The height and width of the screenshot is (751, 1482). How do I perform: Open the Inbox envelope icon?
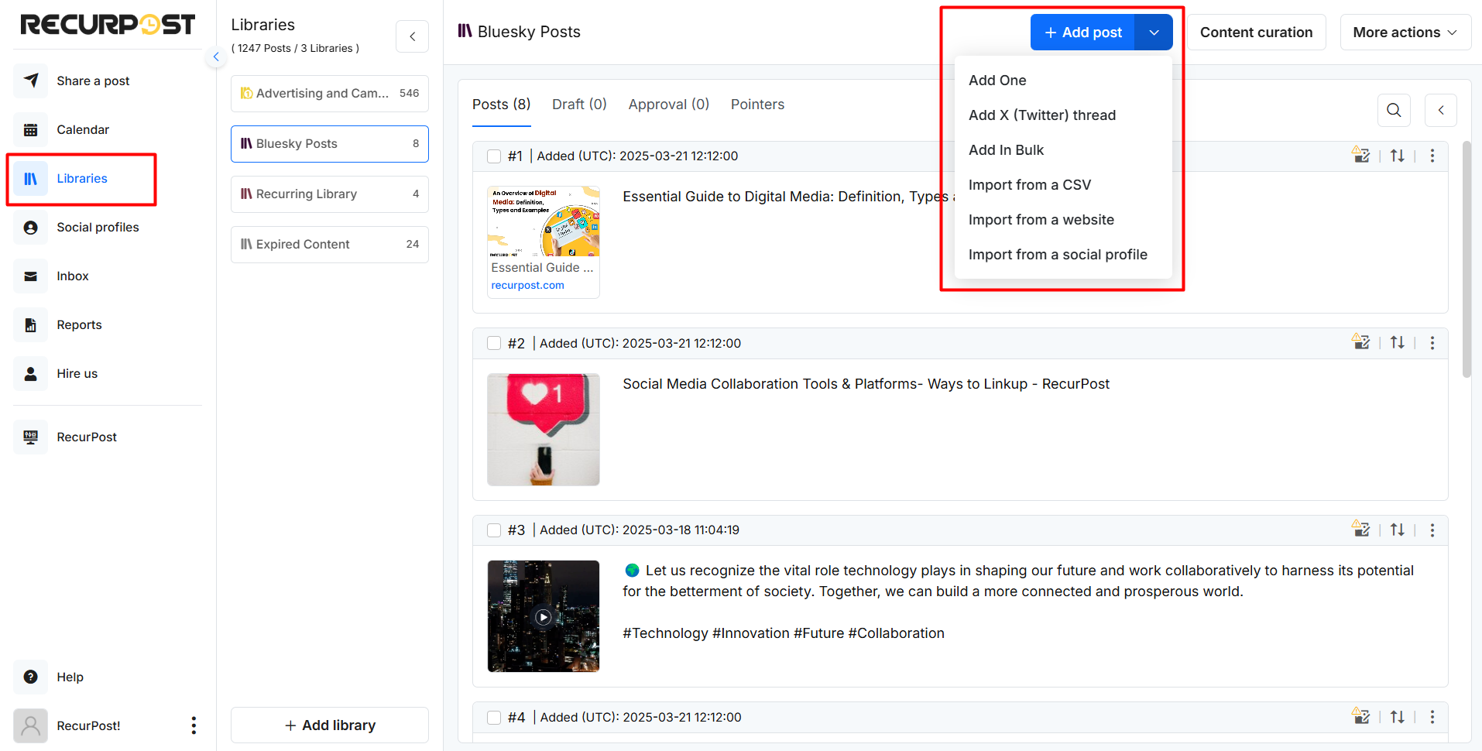[31, 276]
